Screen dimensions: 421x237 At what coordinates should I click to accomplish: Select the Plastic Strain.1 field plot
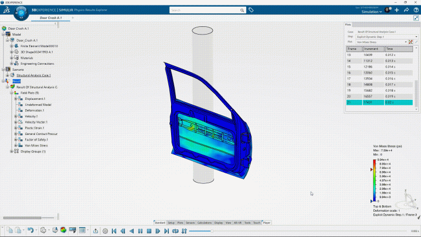[x=36, y=128]
